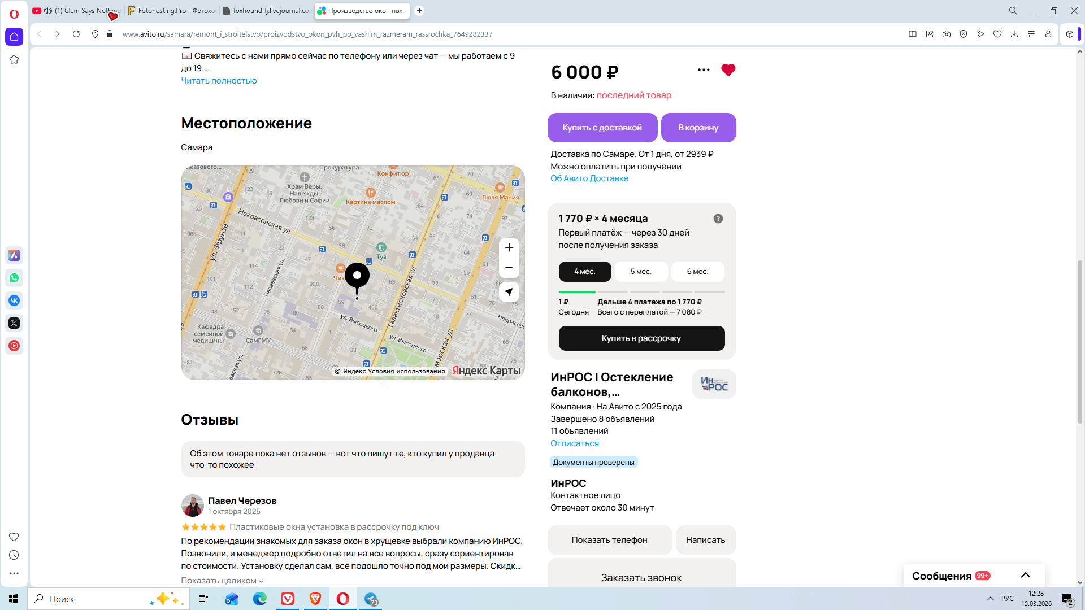
Task: Open VK in Opera sidebar
Action: point(14,300)
